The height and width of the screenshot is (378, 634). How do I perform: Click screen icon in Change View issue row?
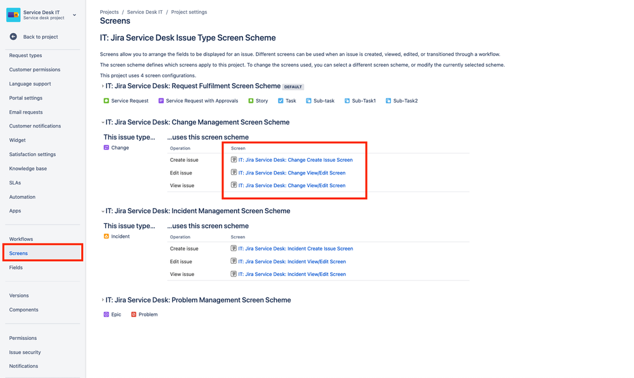[x=234, y=185]
